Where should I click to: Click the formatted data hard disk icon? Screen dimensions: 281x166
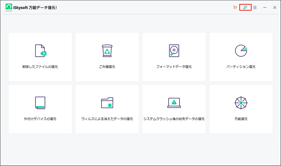(x=174, y=51)
